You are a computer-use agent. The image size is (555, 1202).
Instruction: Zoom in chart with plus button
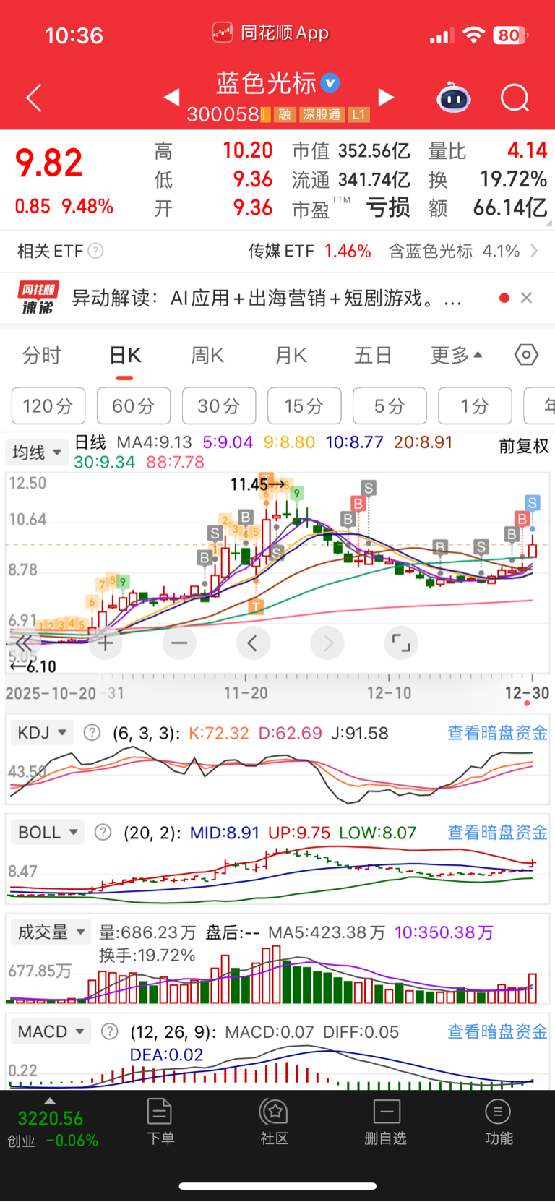coord(106,643)
